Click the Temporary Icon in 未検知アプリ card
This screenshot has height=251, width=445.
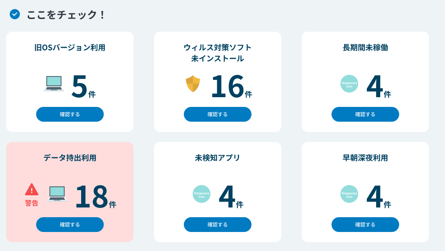pos(202,193)
